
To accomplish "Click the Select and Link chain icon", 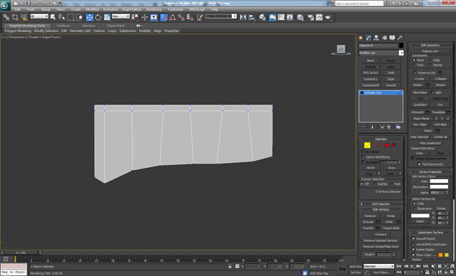I will click(x=6, y=17).
